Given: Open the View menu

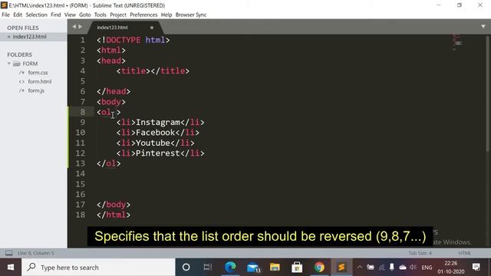Looking at the screenshot, I should point(70,15).
